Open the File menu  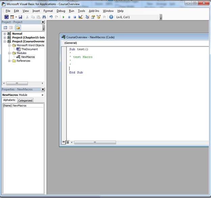(8, 11)
